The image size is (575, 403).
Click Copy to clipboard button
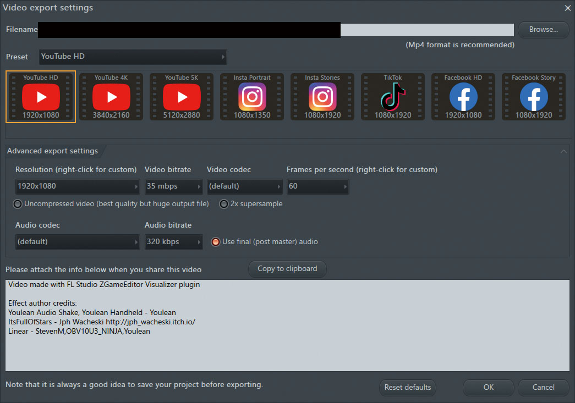click(287, 269)
